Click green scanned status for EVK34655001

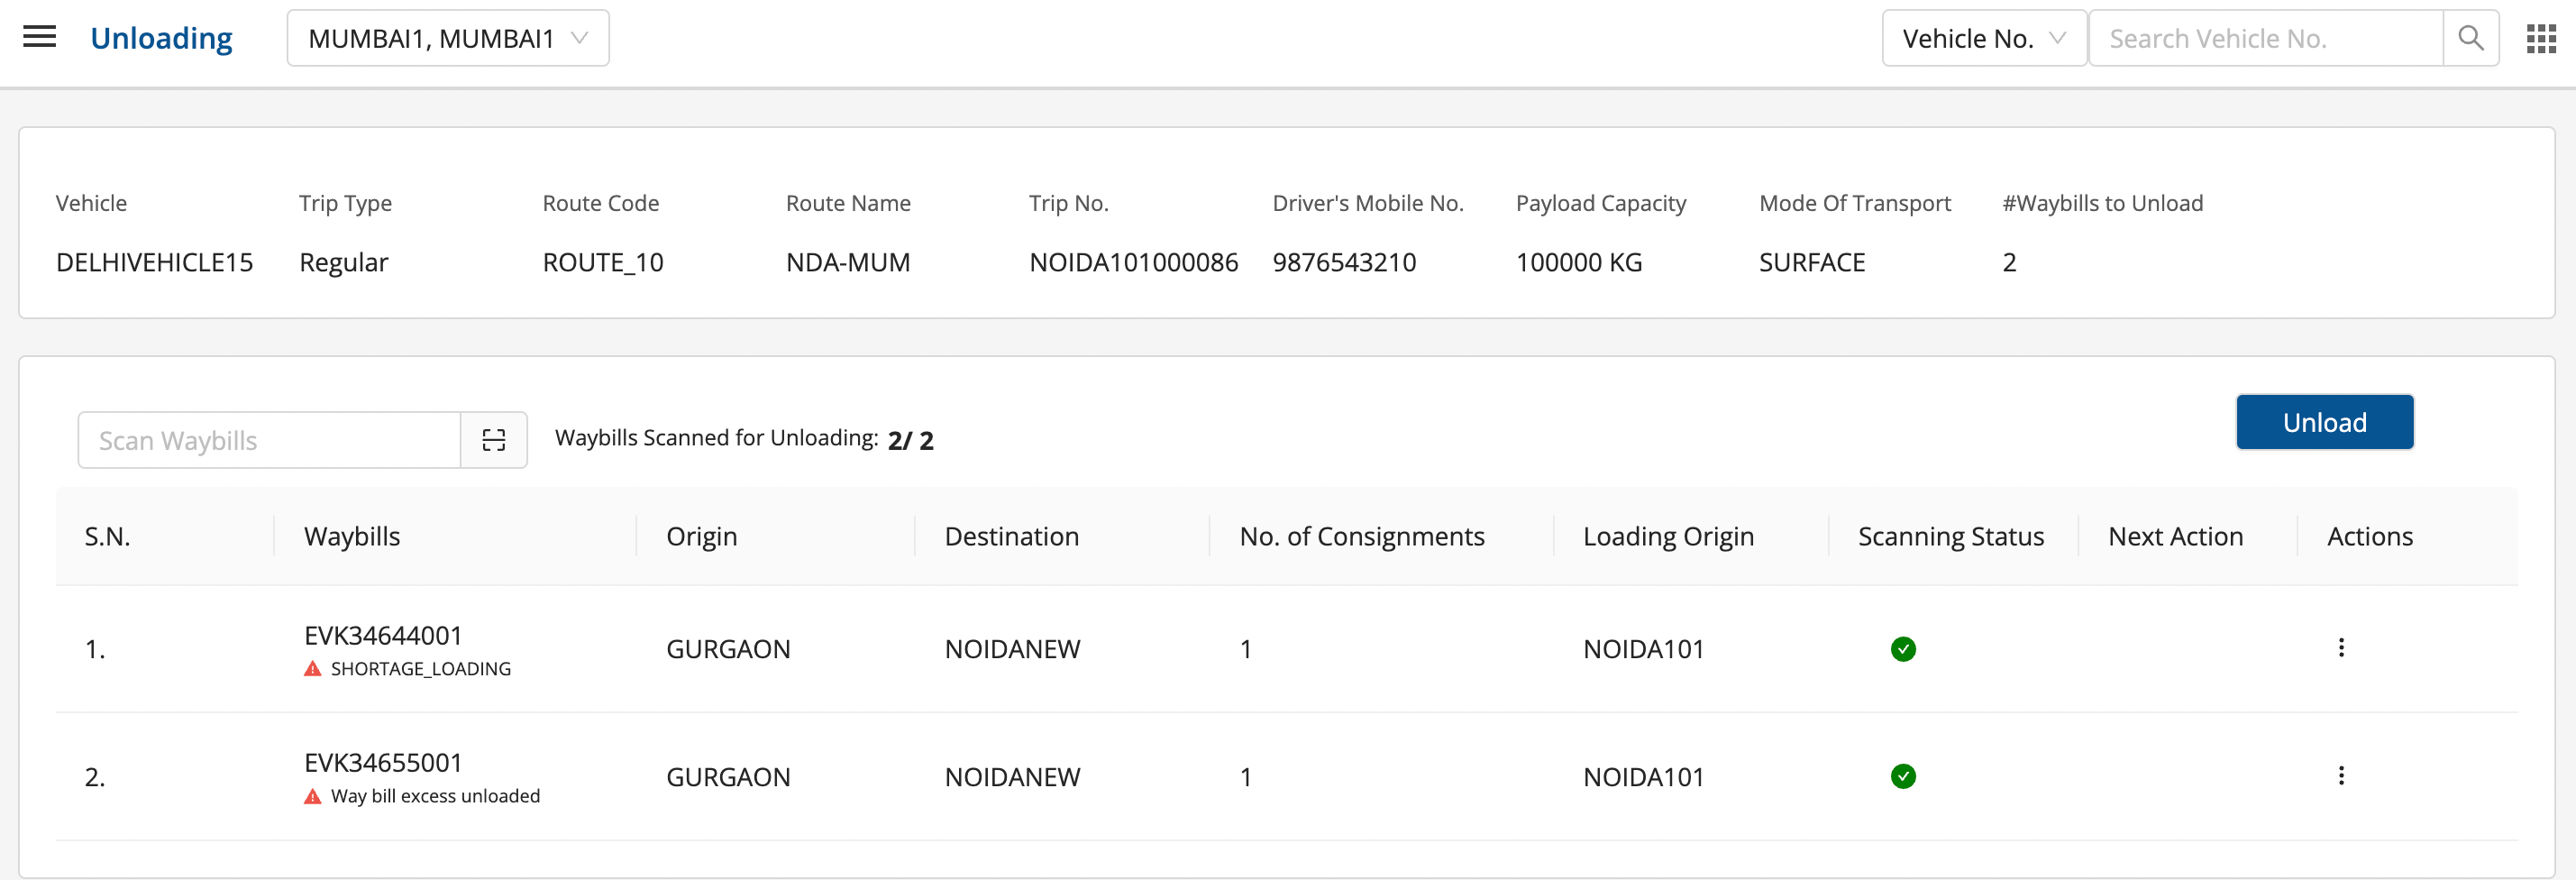point(1902,776)
